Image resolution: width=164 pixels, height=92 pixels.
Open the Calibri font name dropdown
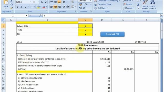coord(31,2)
